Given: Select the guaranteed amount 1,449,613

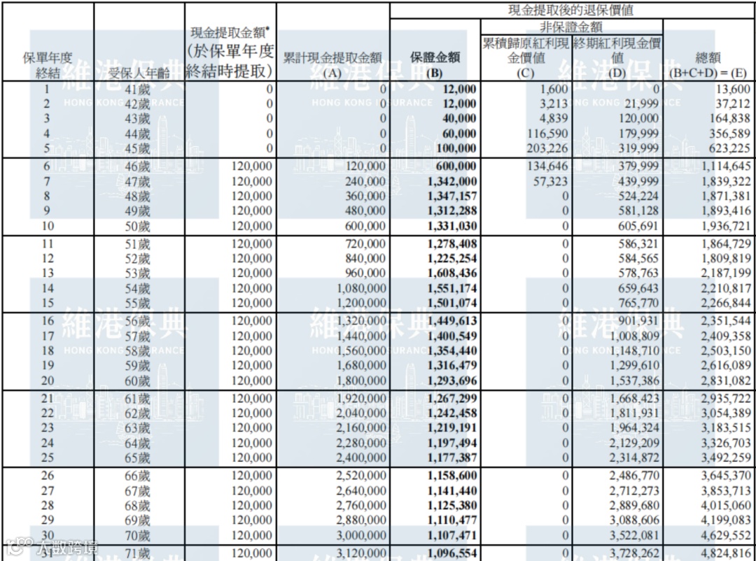Looking at the screenshot, I should 452,321.
